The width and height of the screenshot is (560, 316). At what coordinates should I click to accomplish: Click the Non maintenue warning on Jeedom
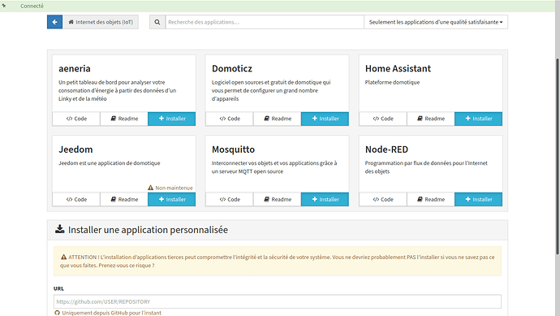pos(170,188)
